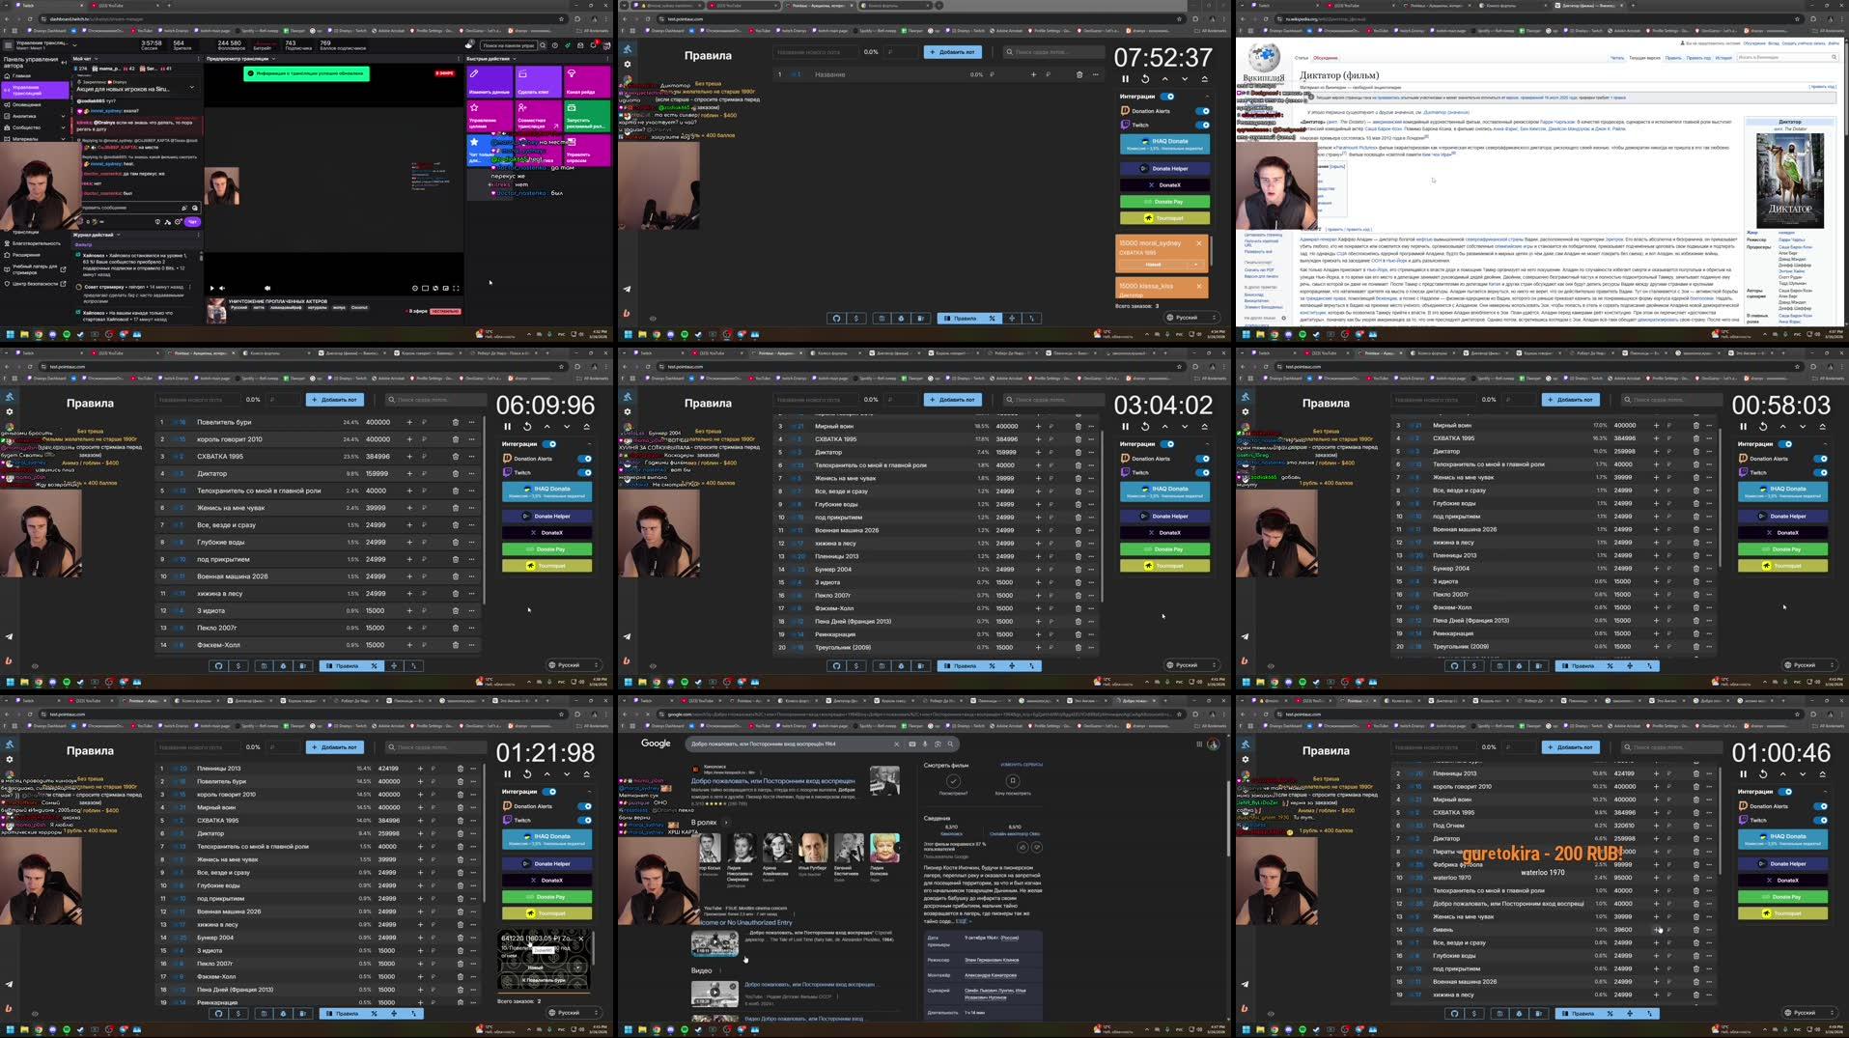Image resolution: width=1849 pixels, height=1038 pixels.
Task: Delete lot СХВАТКА 1995 using its trash icon
Action: tap(455, 455)
